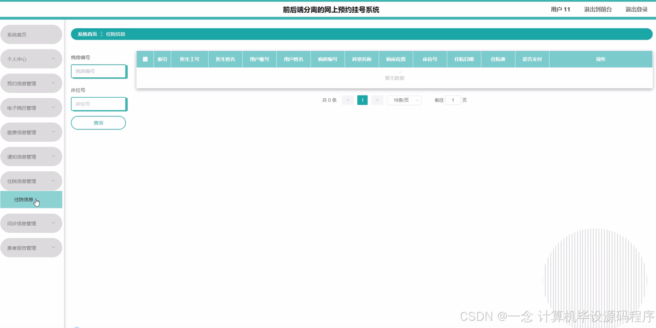Open the 10条/页 page size dropdown

point(404,100)
